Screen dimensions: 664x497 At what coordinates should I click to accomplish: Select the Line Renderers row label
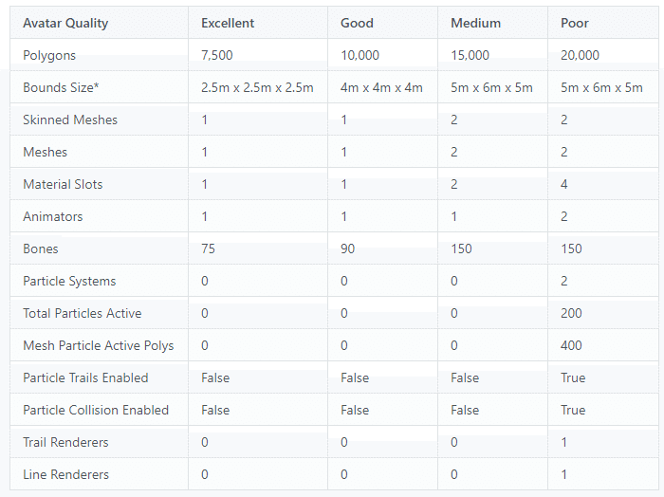(65, 475)
